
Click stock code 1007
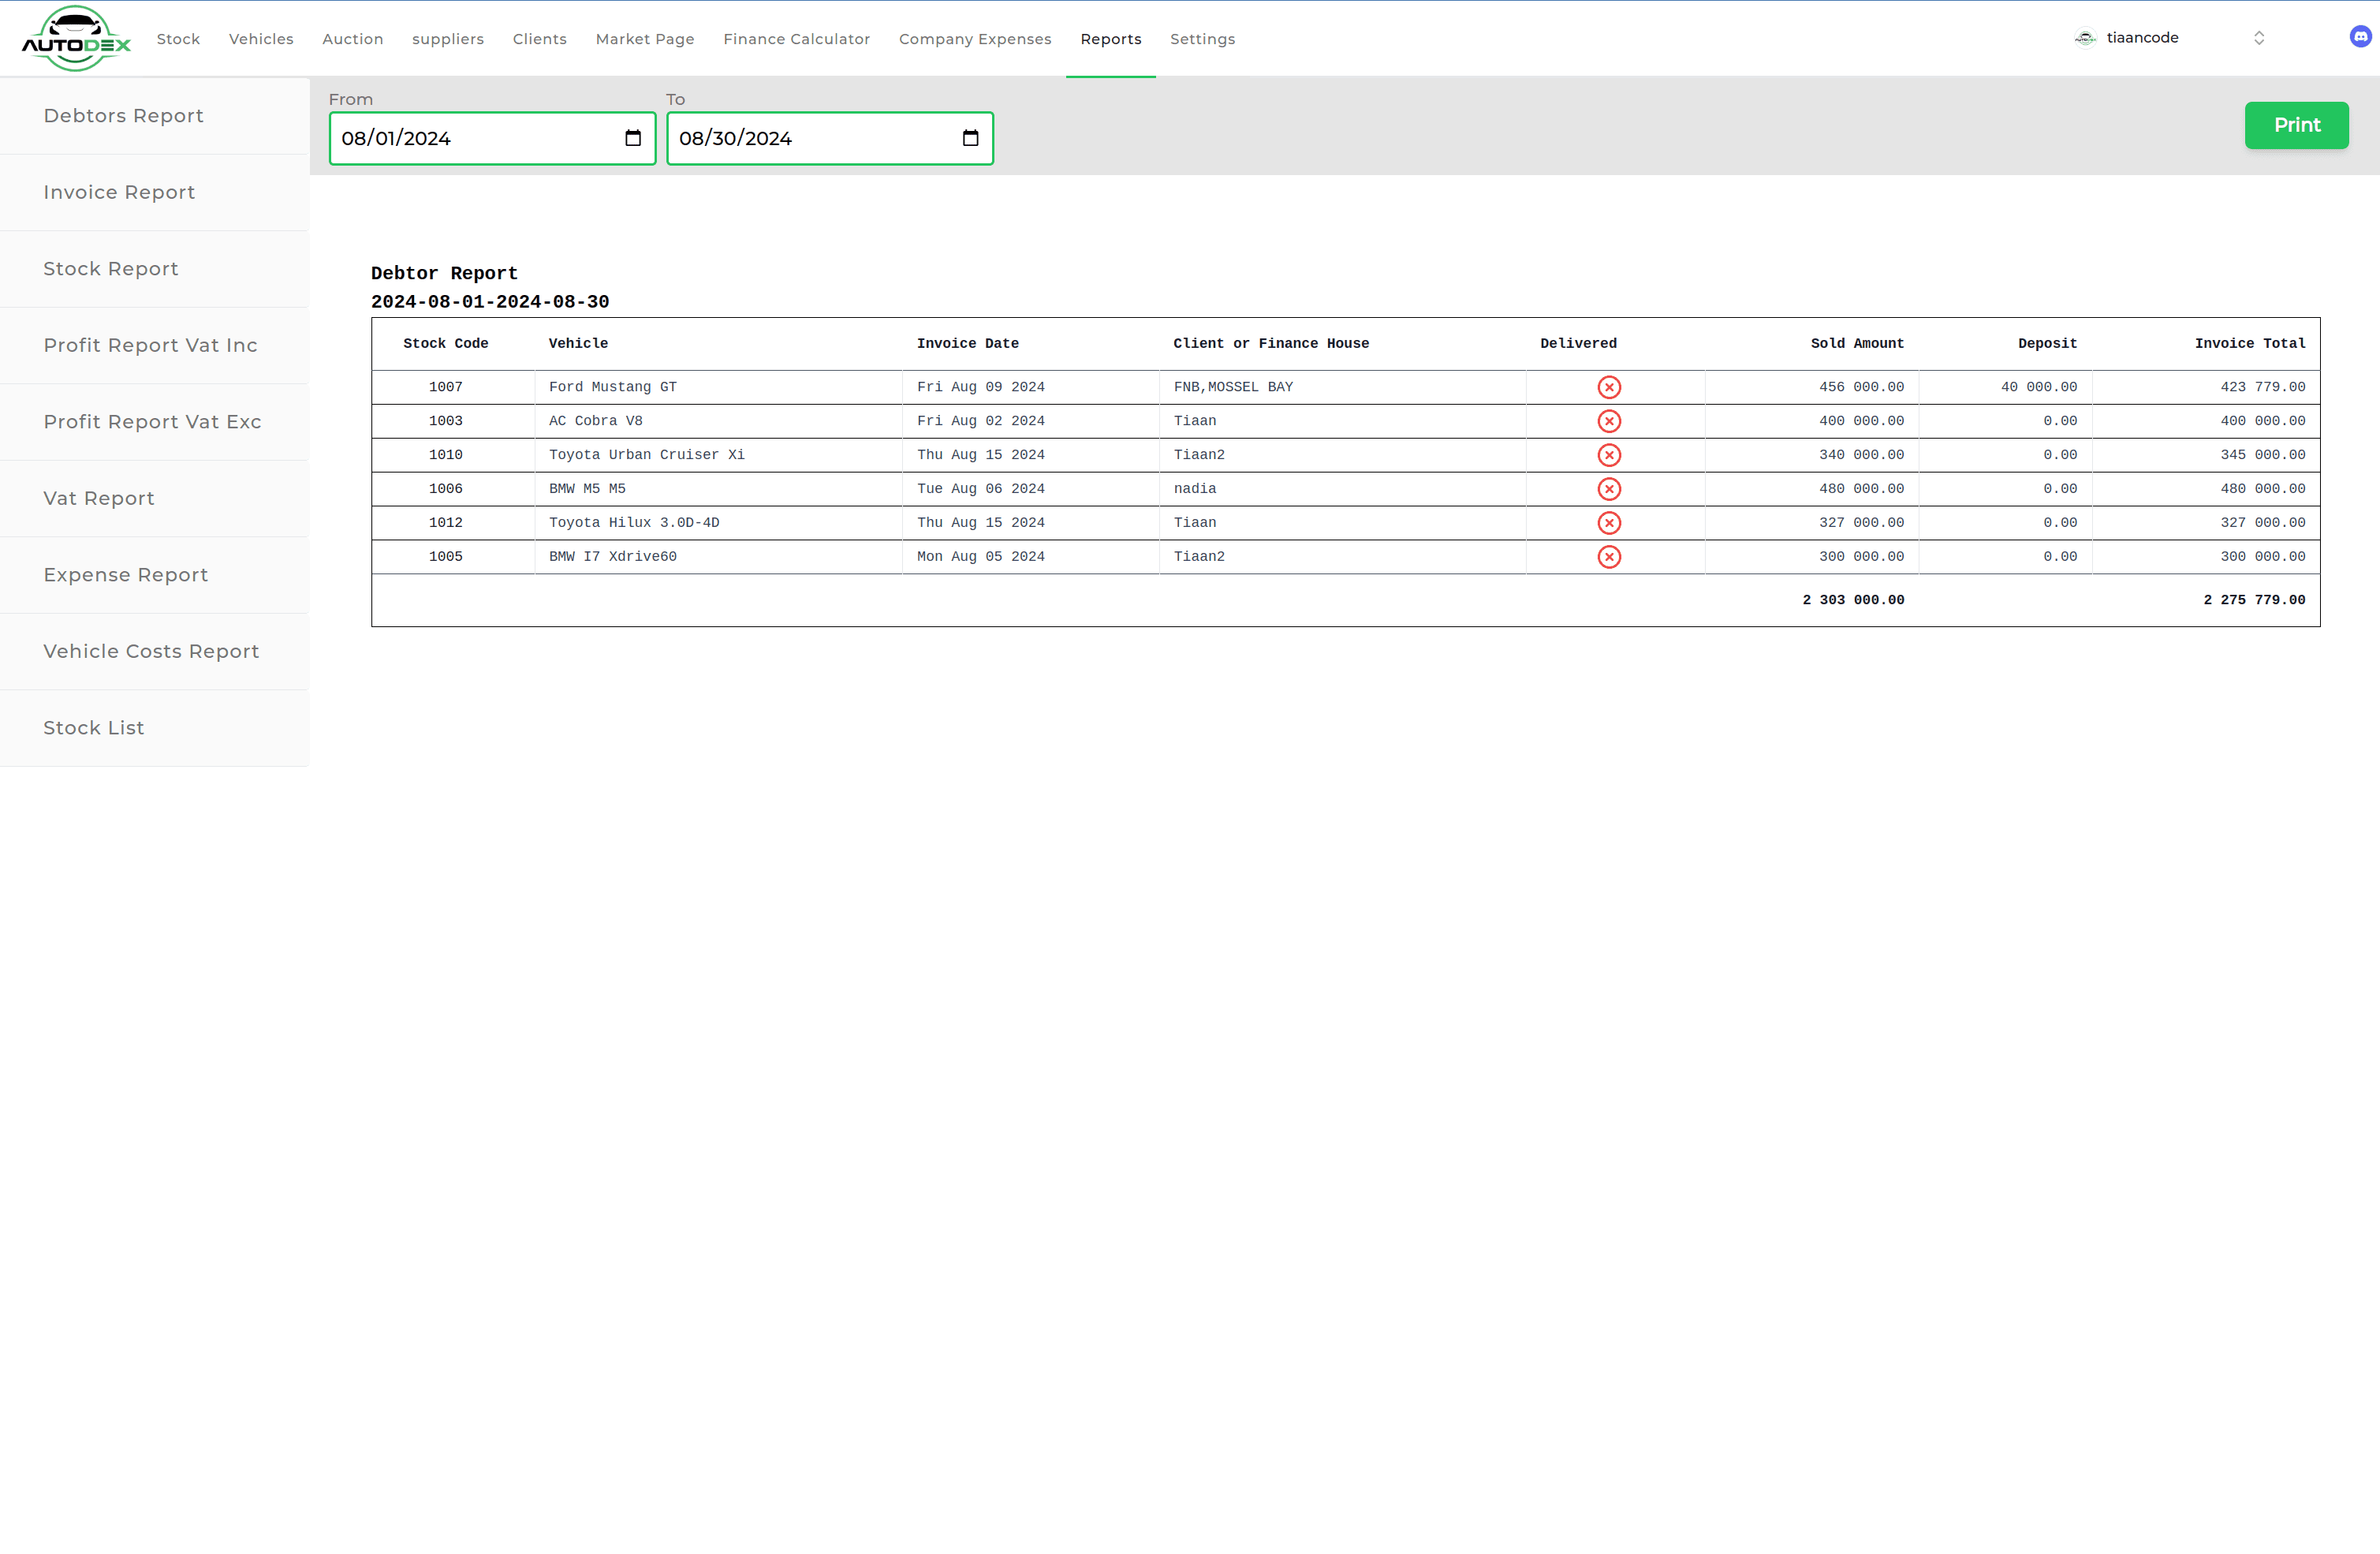click(446, 387)
